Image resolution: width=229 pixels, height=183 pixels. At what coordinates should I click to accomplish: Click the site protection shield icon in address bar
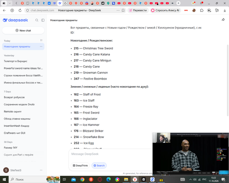(27, 11)
